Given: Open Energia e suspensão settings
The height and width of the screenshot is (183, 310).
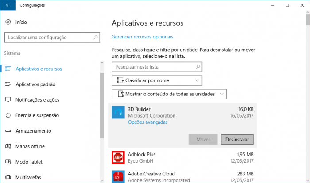Looking at the screenshot, I should click(x=37, y=115).
